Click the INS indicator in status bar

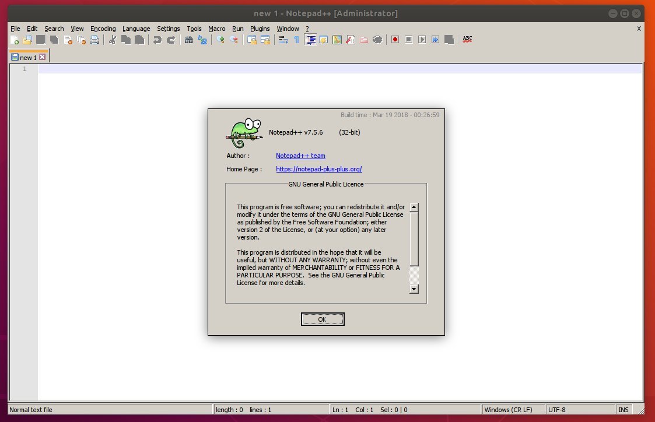(624, 410)
